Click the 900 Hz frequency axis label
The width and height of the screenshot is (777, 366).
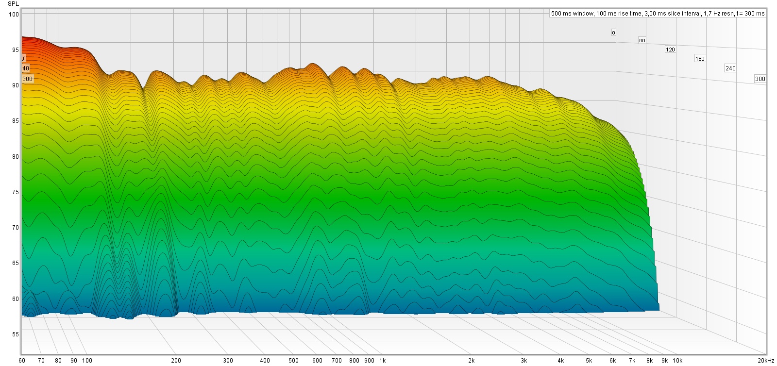pos(369,361)
